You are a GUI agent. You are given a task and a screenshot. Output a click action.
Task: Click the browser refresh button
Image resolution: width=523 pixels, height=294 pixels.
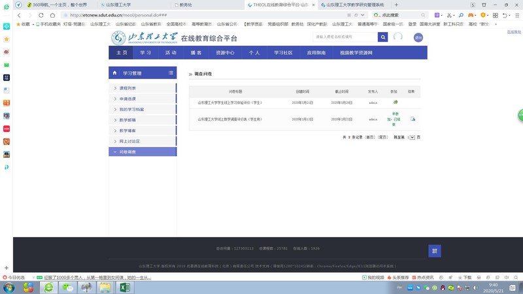click(41, 15)
